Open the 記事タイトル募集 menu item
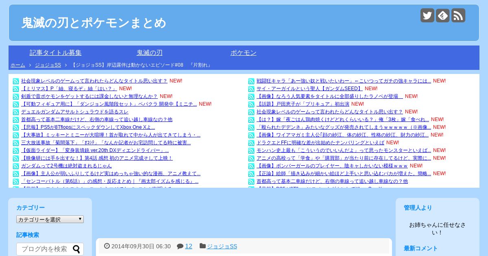The image size is (488, 256). 56,53
